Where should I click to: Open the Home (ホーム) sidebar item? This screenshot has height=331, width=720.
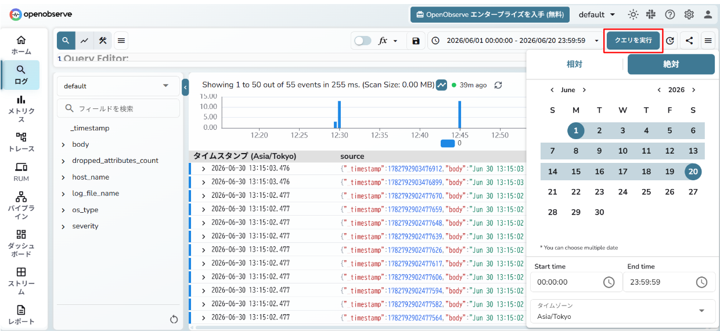click(x=21, y=45)
